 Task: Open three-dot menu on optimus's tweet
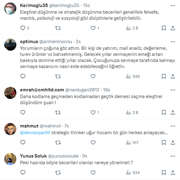pyautogui.click(x=173, y=42)
